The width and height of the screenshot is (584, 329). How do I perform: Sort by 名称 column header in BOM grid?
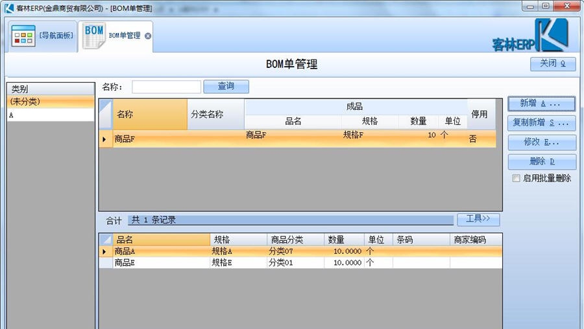click(x=150, y=114)
